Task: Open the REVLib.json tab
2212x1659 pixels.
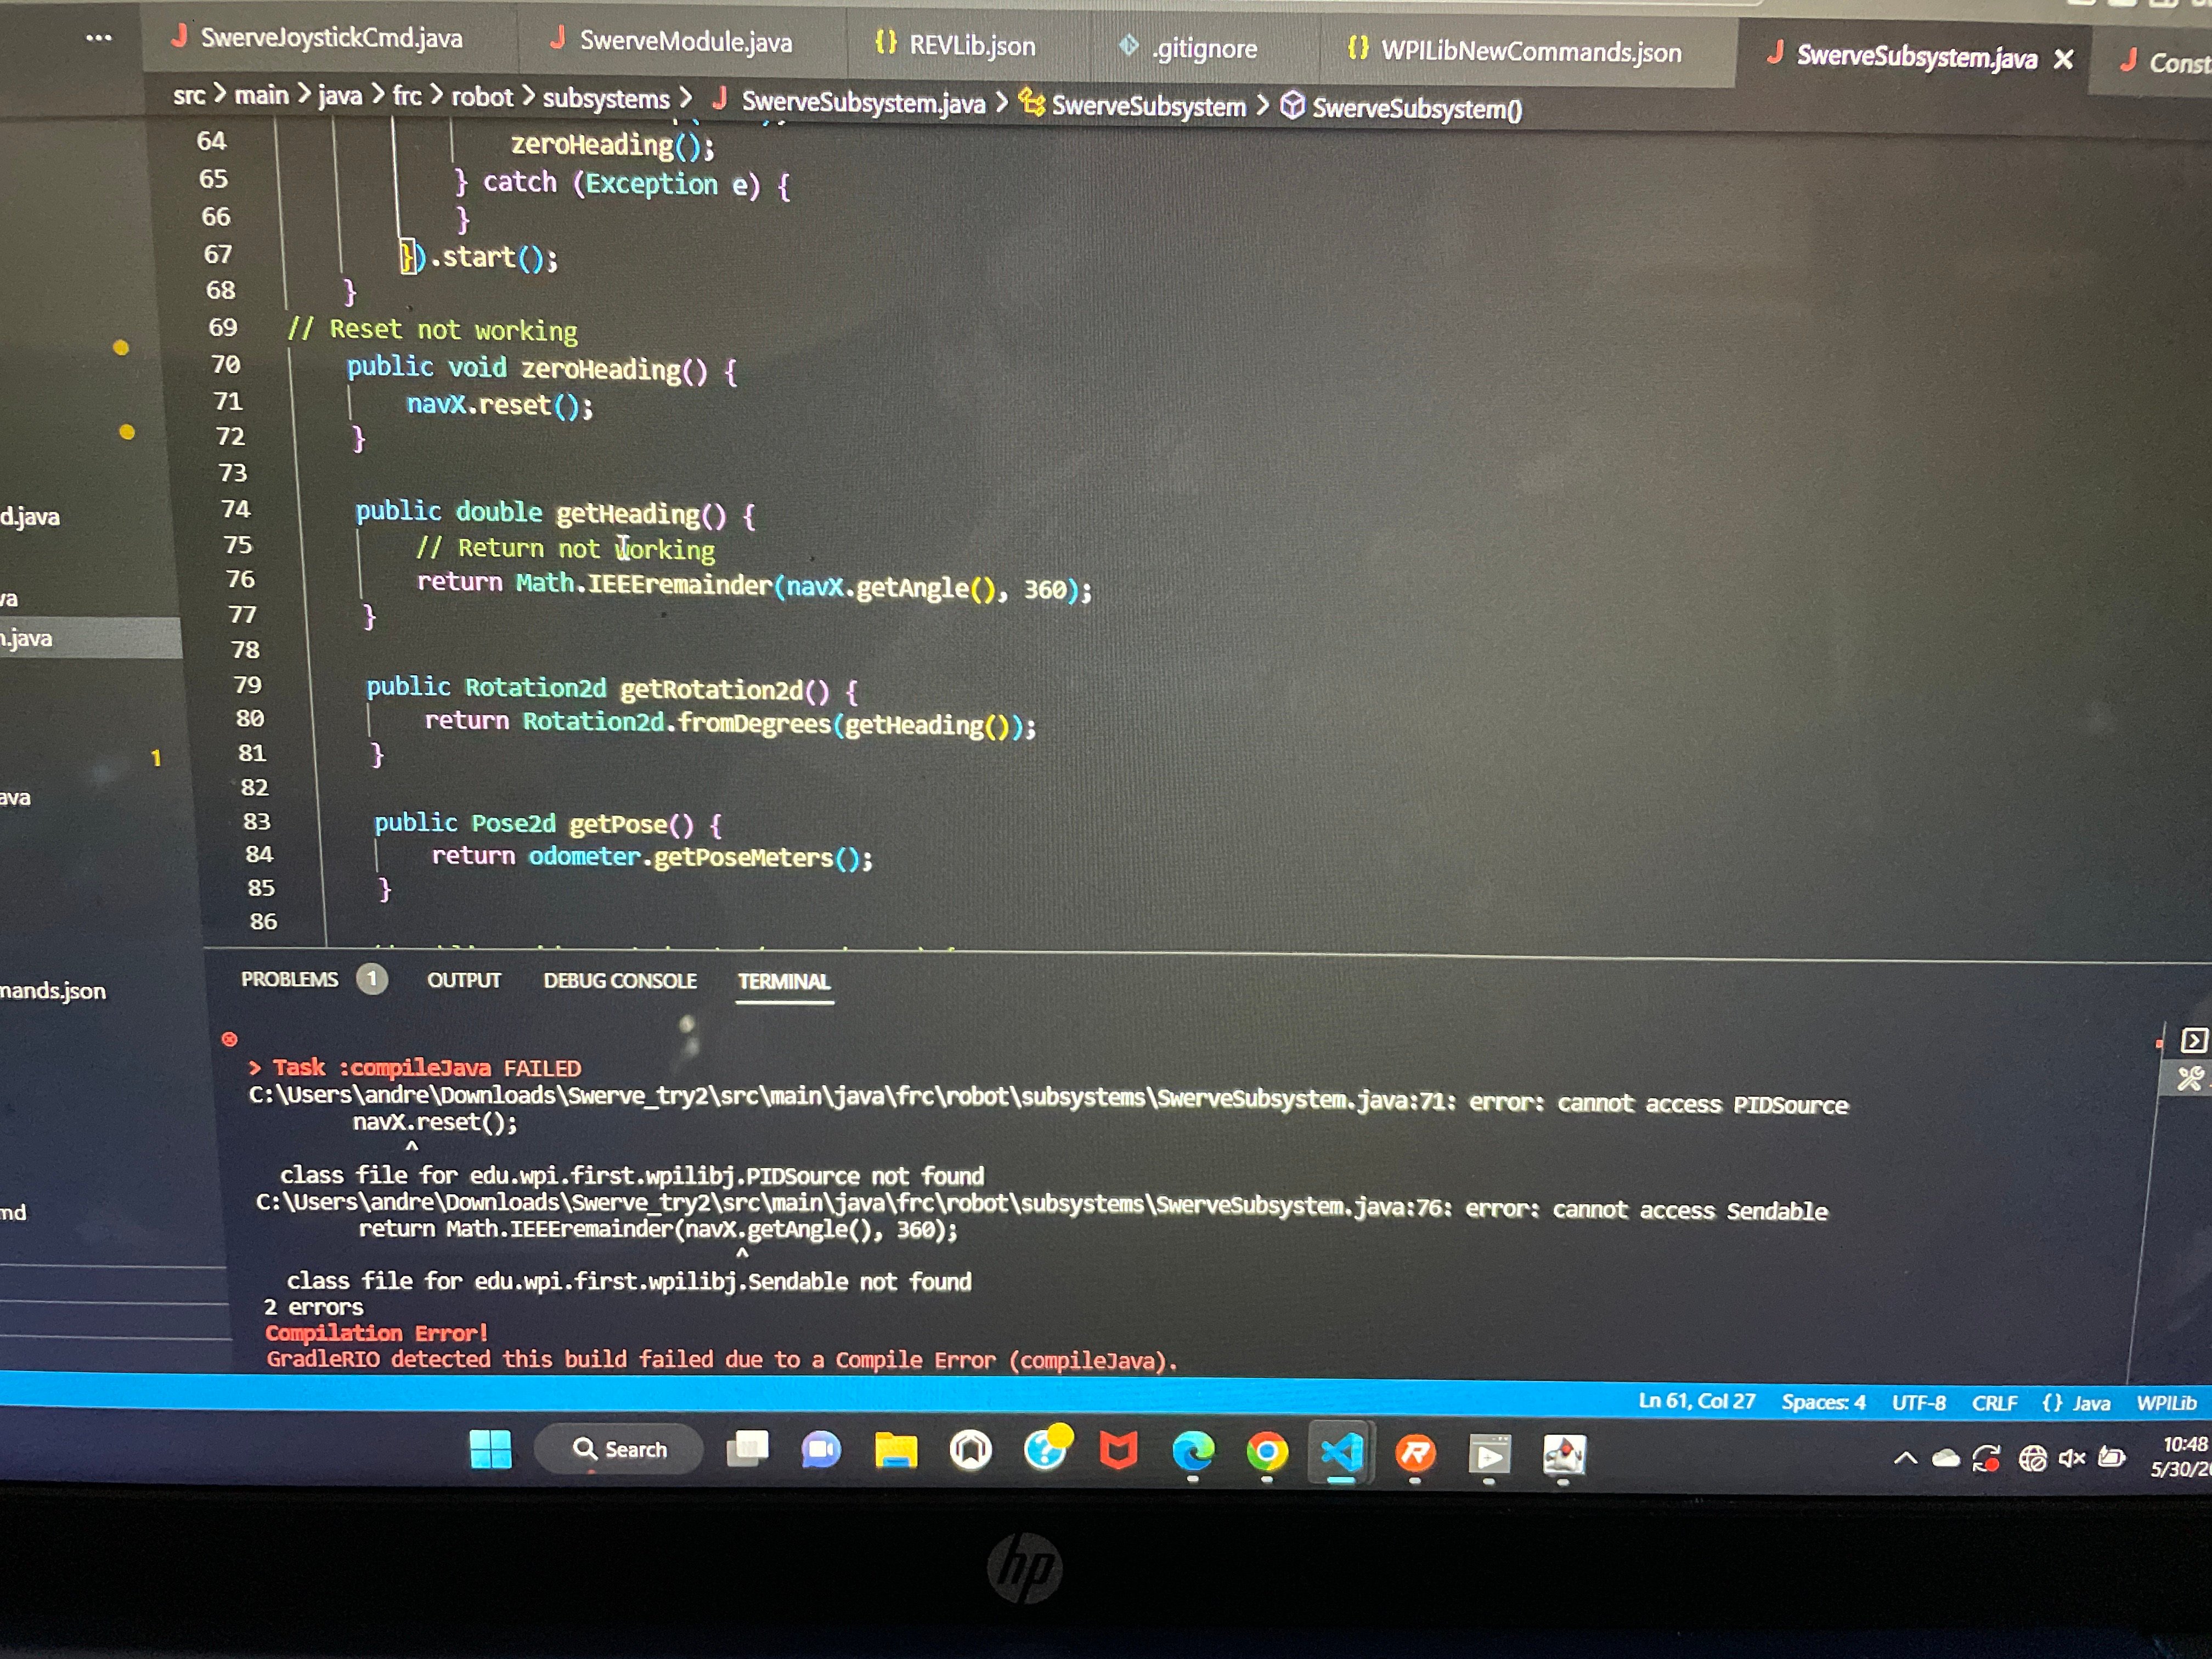Action: click(x=955, y=44)
